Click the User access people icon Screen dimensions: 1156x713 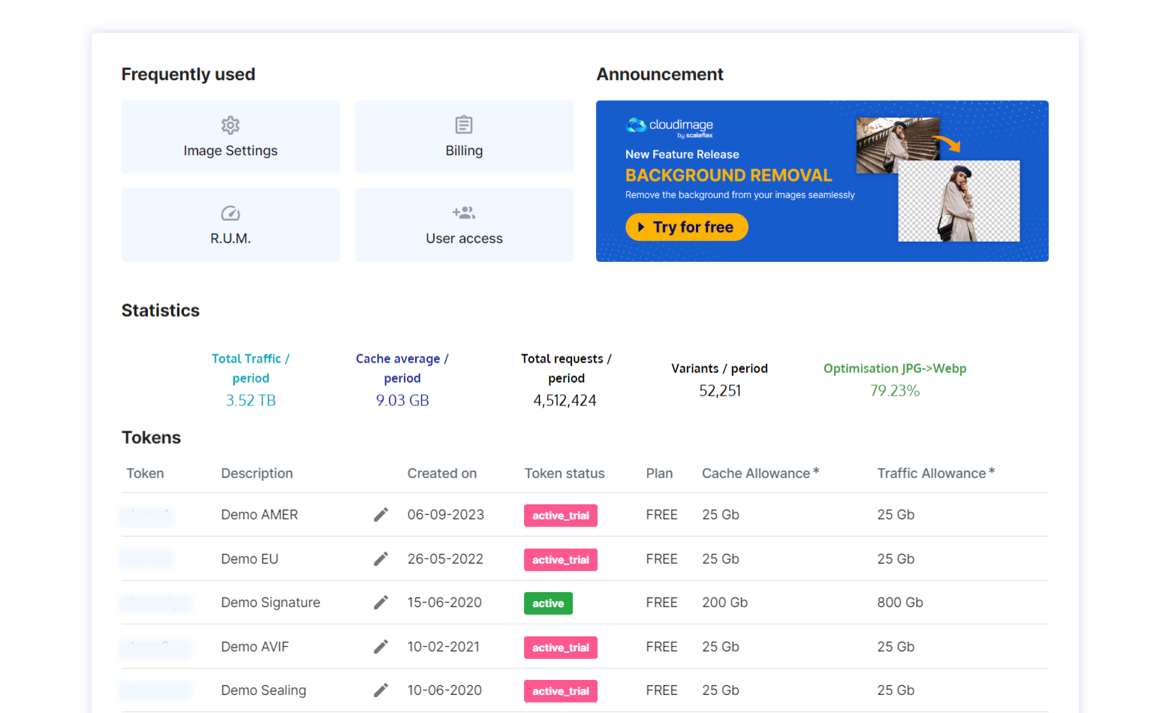click(464, 213)
